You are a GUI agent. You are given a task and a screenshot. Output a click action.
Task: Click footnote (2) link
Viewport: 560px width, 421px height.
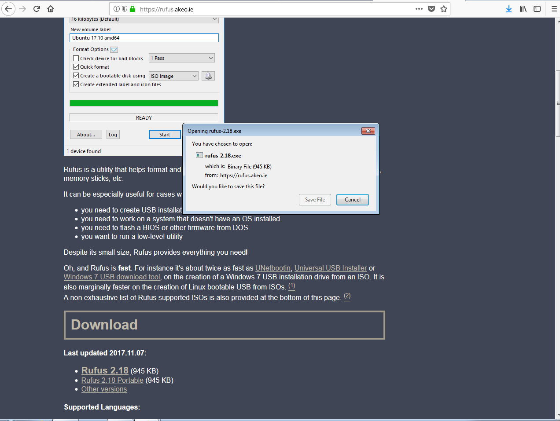(x=347, y=296)
